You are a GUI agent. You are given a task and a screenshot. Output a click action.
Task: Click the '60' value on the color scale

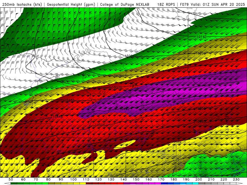pos(23,179)
